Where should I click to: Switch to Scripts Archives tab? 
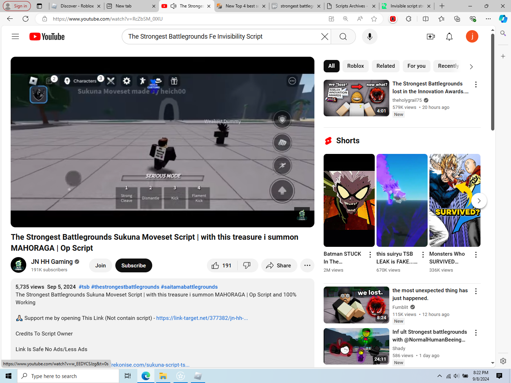[351, 6]
